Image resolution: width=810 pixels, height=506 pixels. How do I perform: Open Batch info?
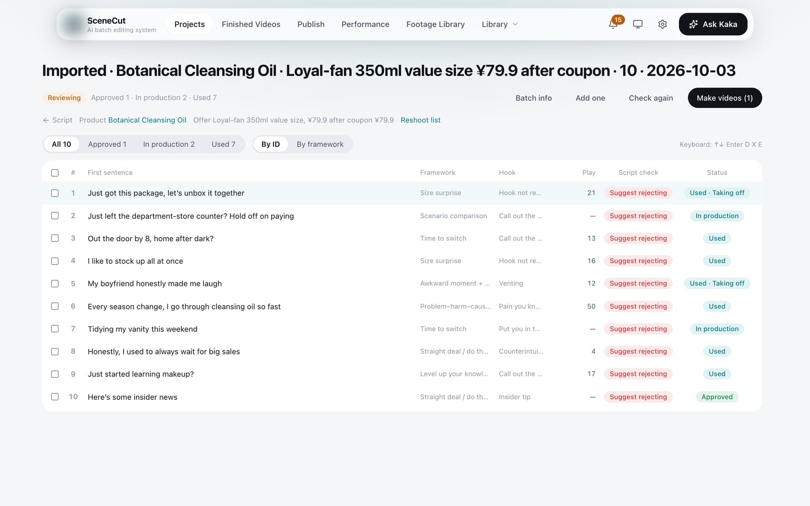[534, 98]
